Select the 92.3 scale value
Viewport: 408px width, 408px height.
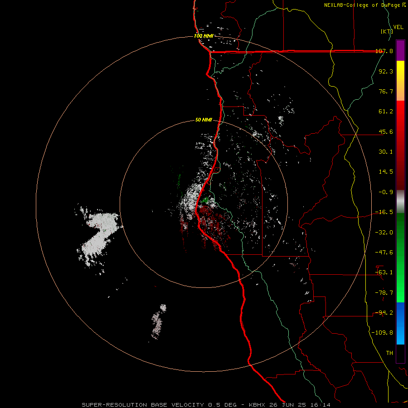coord(386,71)
